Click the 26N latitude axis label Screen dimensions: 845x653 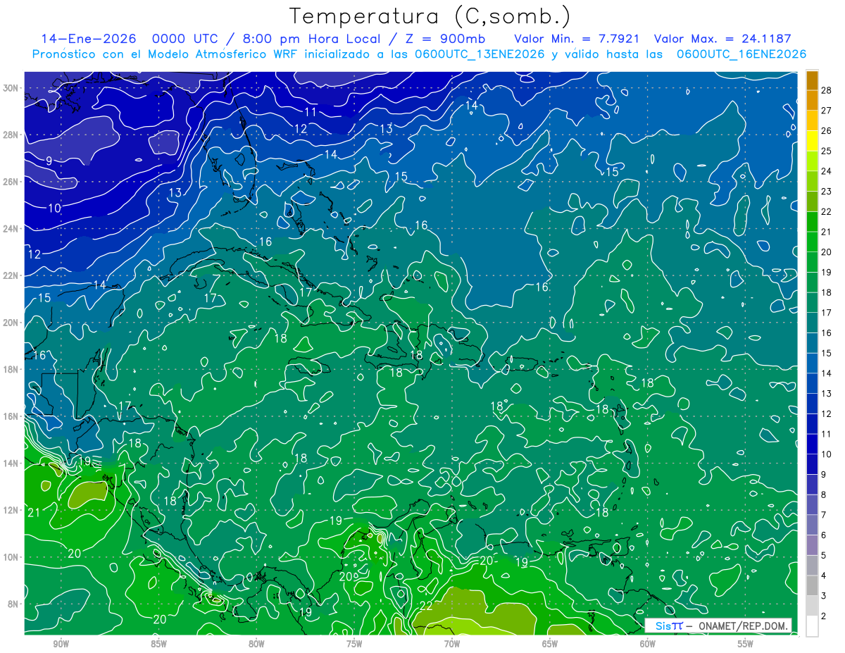[x=11, y=182]
